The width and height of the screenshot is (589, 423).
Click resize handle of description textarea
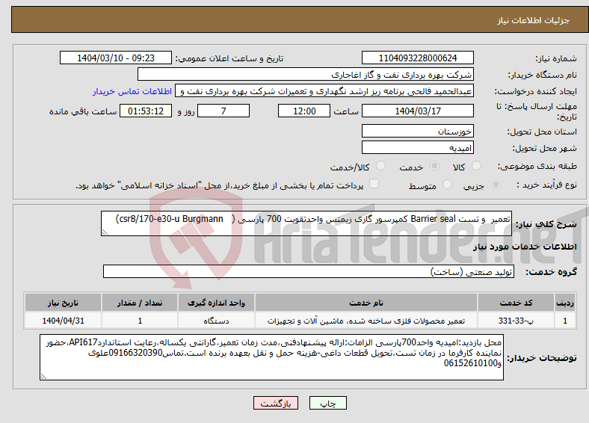pos(105,232)
